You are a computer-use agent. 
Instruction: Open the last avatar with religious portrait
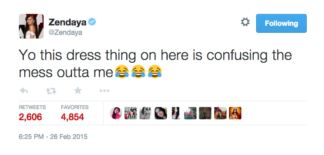point(235,113)
